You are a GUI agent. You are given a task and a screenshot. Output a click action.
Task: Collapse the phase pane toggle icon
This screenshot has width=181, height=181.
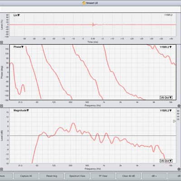point(1,106)
